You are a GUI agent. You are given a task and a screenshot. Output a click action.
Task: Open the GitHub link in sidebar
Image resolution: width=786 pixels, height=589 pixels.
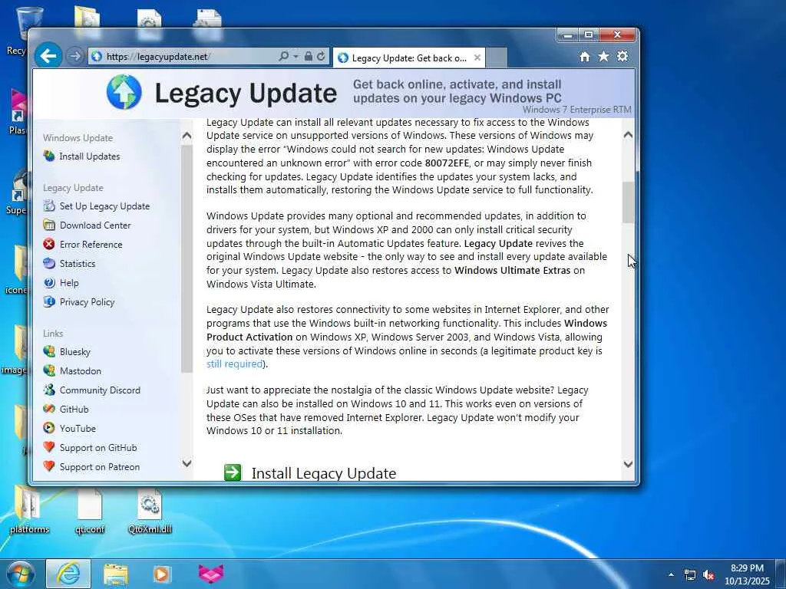click(74, 410)
